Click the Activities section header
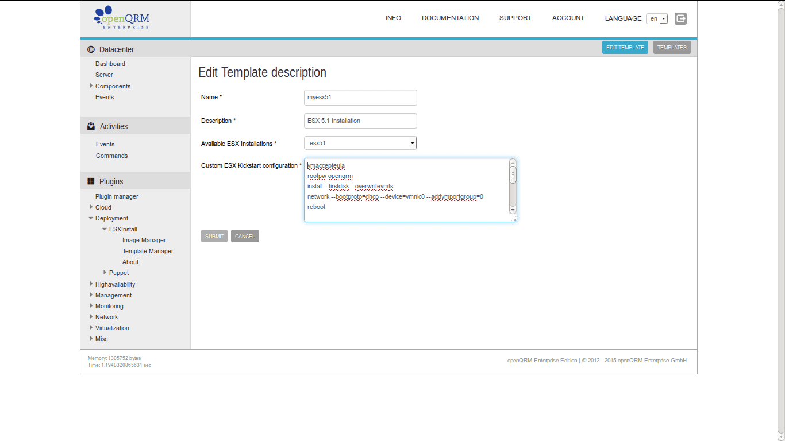This screenshot has height=441, width=785. tap(136, 126)
